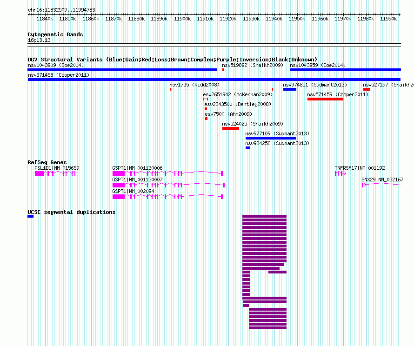Viewport: 414px width, 346px height.
Task: Open GSPT1|NM_002094 transcript label
Action: 133,191
